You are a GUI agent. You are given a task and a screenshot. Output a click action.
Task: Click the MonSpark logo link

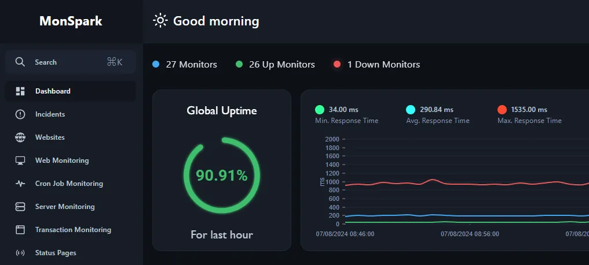coord(71,21)
